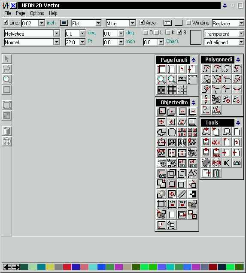Toggle the K text style checkbox
The height and width of the screenshot is (273, 246).
pyautogui.click(x=168, y=32)
